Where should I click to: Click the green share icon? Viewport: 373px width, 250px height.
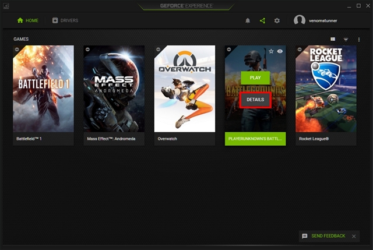[262, 20]
